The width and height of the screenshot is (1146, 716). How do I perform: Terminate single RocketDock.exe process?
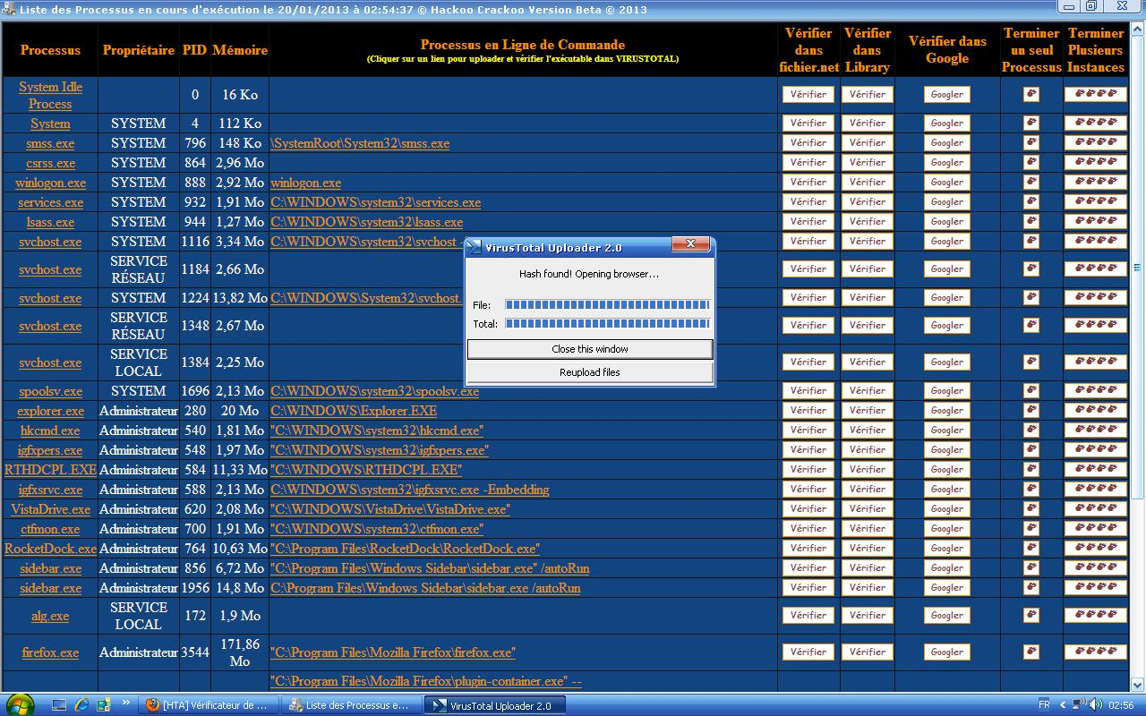1031,548
